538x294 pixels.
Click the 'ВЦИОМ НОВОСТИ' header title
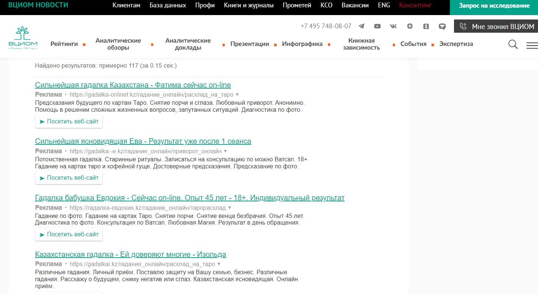38,5
